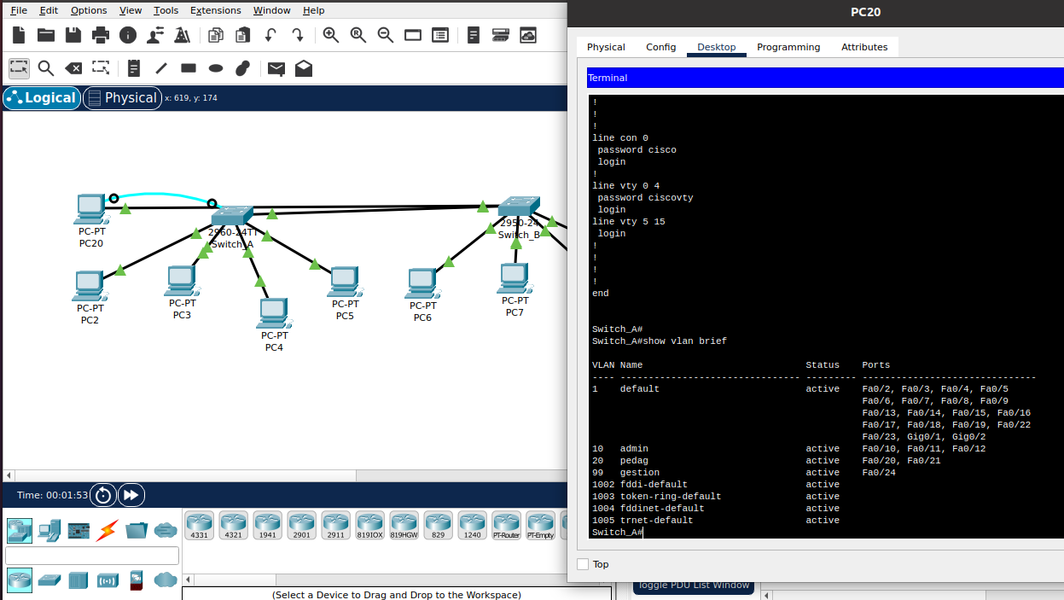The width and height of the screenshot is (1064, 600).
Task: Undo the last action
Action: 270,35
